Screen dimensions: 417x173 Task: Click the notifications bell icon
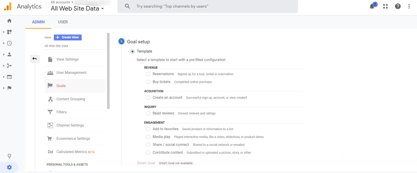click(x=372, y=6)
